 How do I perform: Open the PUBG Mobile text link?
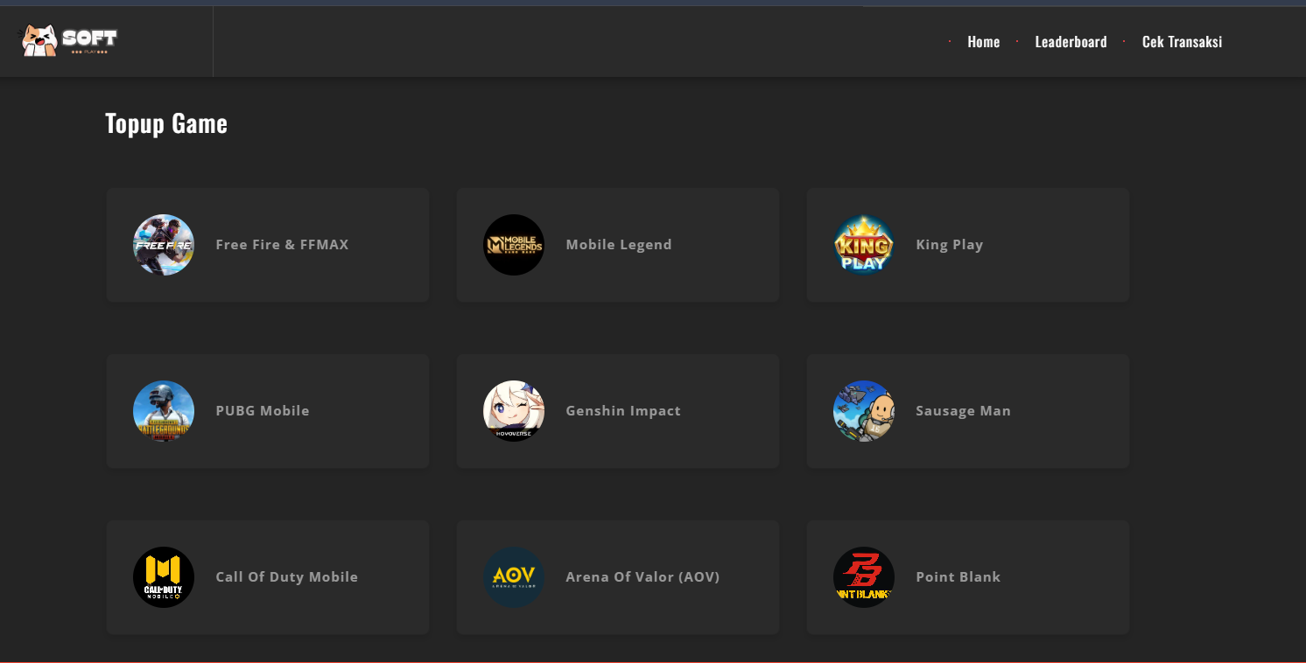click(x=263, y=411)
